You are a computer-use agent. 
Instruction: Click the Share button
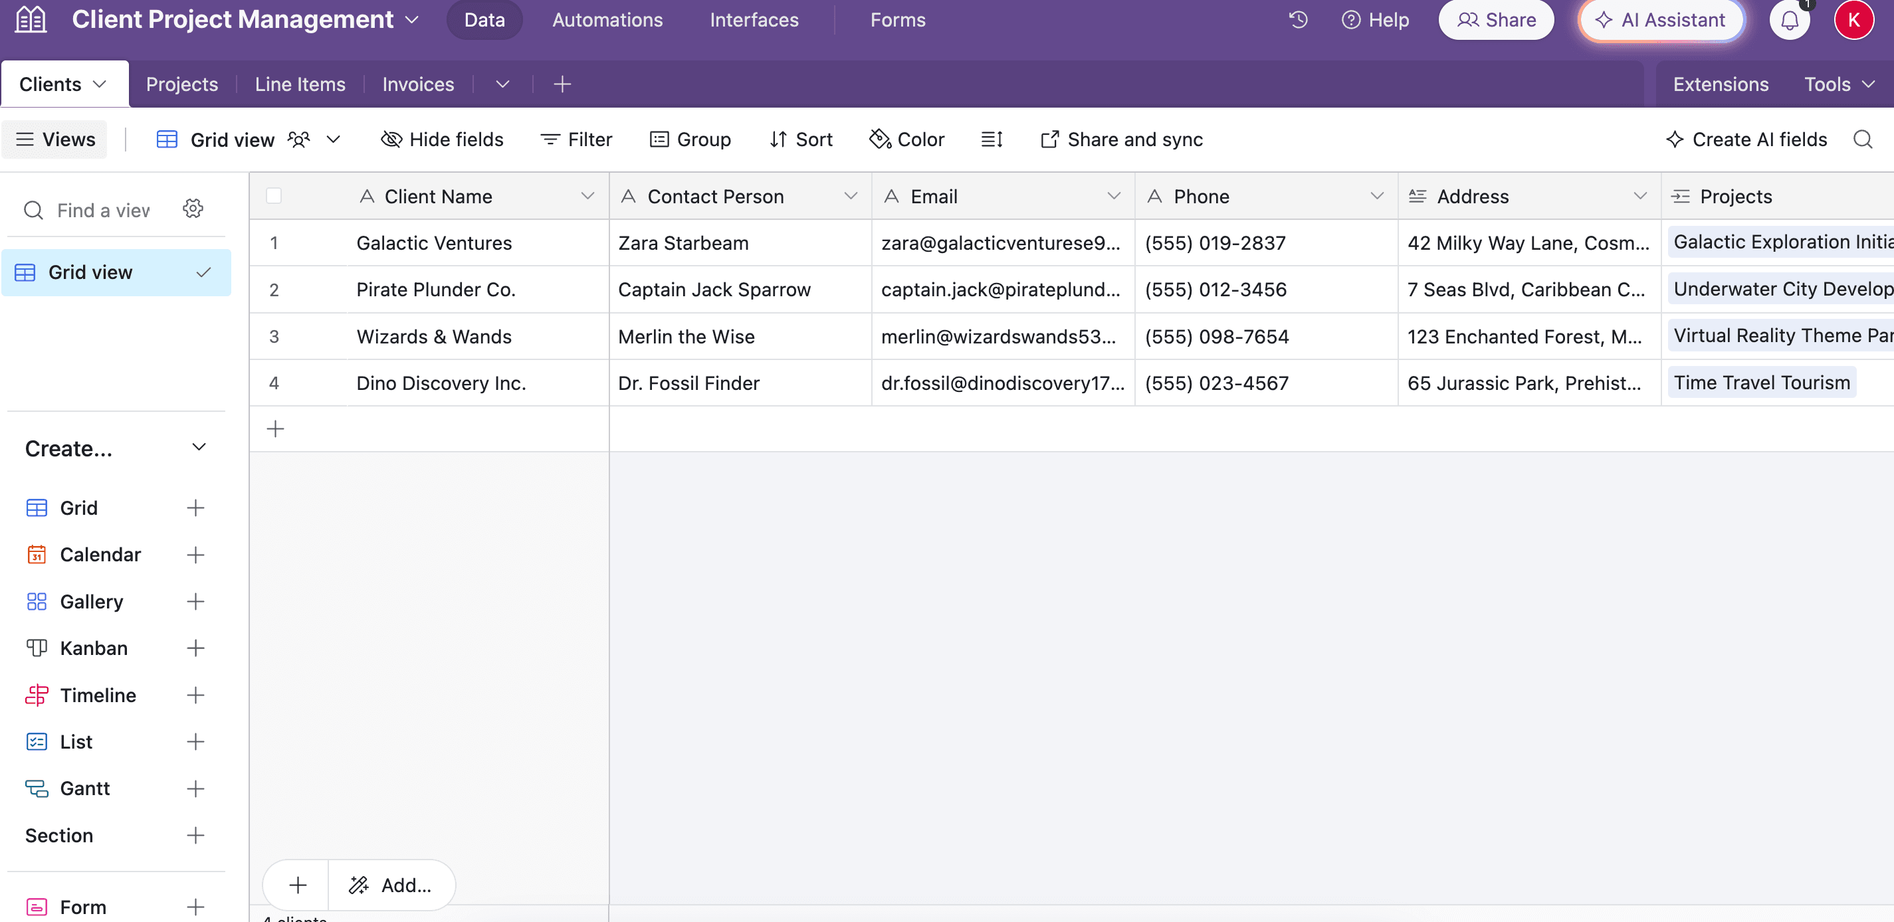[x=1495, y=20]
